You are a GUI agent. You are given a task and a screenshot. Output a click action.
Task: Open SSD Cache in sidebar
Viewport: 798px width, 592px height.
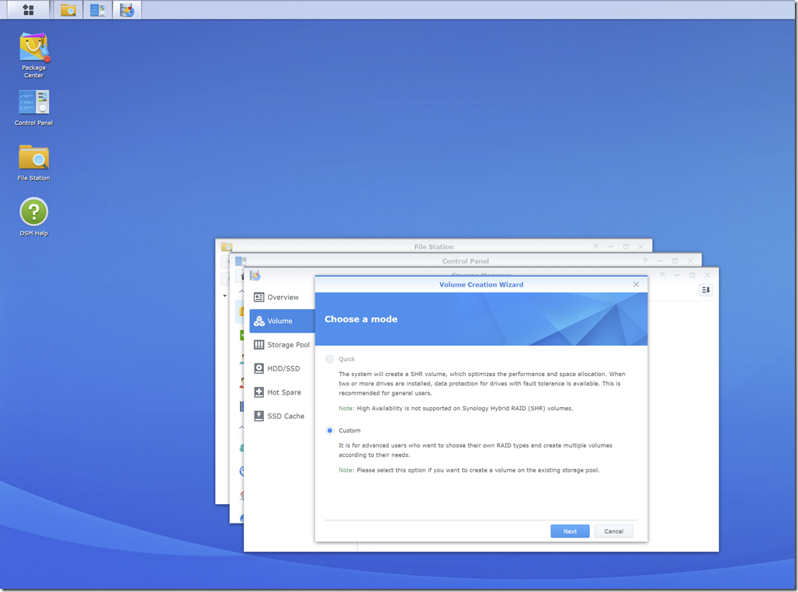[x=282, y=416]
